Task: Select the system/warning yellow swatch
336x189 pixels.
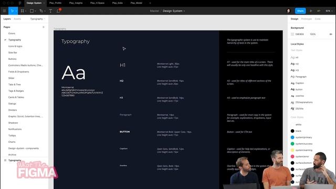Action: point(292,150)
